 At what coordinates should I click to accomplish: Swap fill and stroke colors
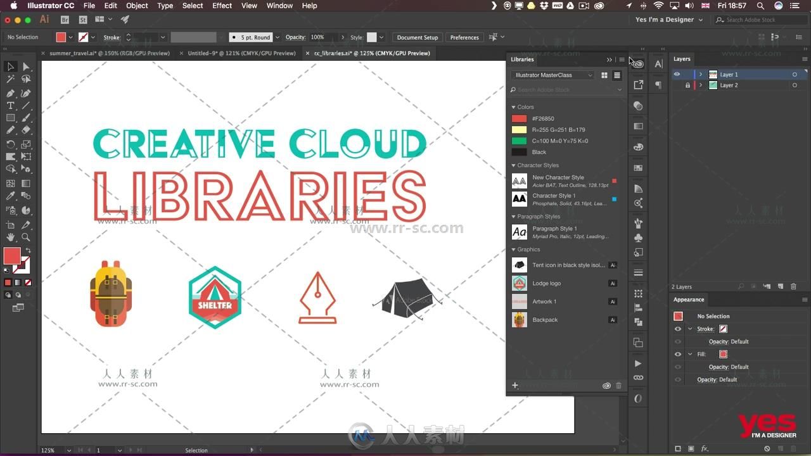[28, 251]
